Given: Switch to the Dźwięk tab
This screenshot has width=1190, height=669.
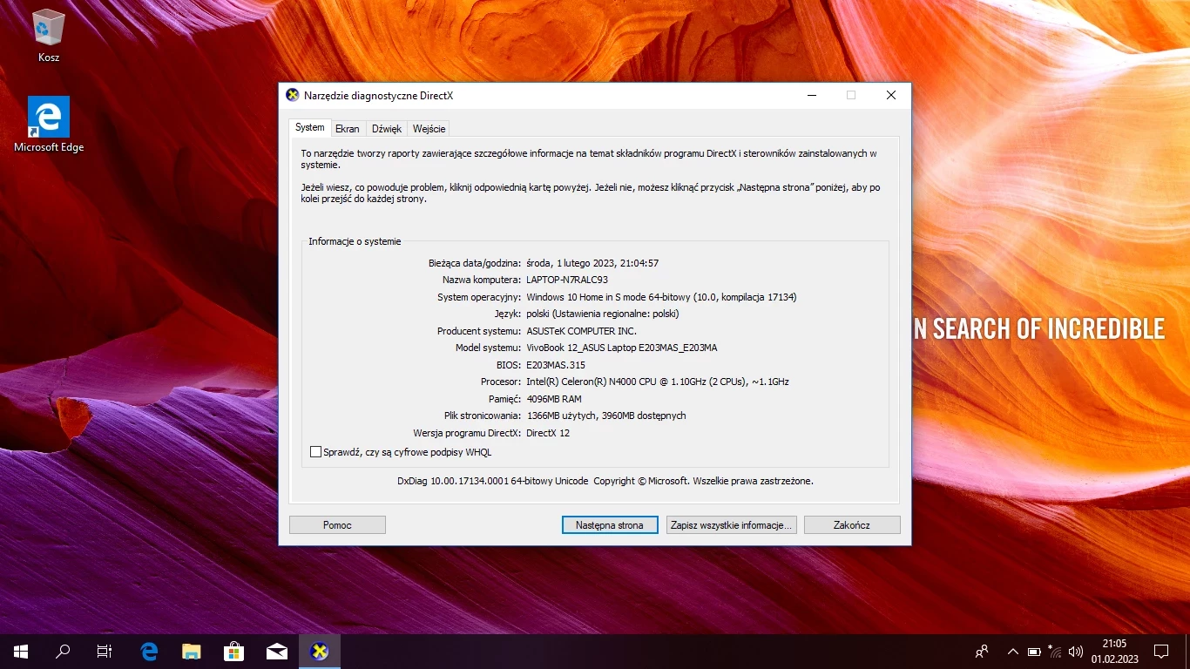Looking at the screenshot, I should click(x=387, y=129).
